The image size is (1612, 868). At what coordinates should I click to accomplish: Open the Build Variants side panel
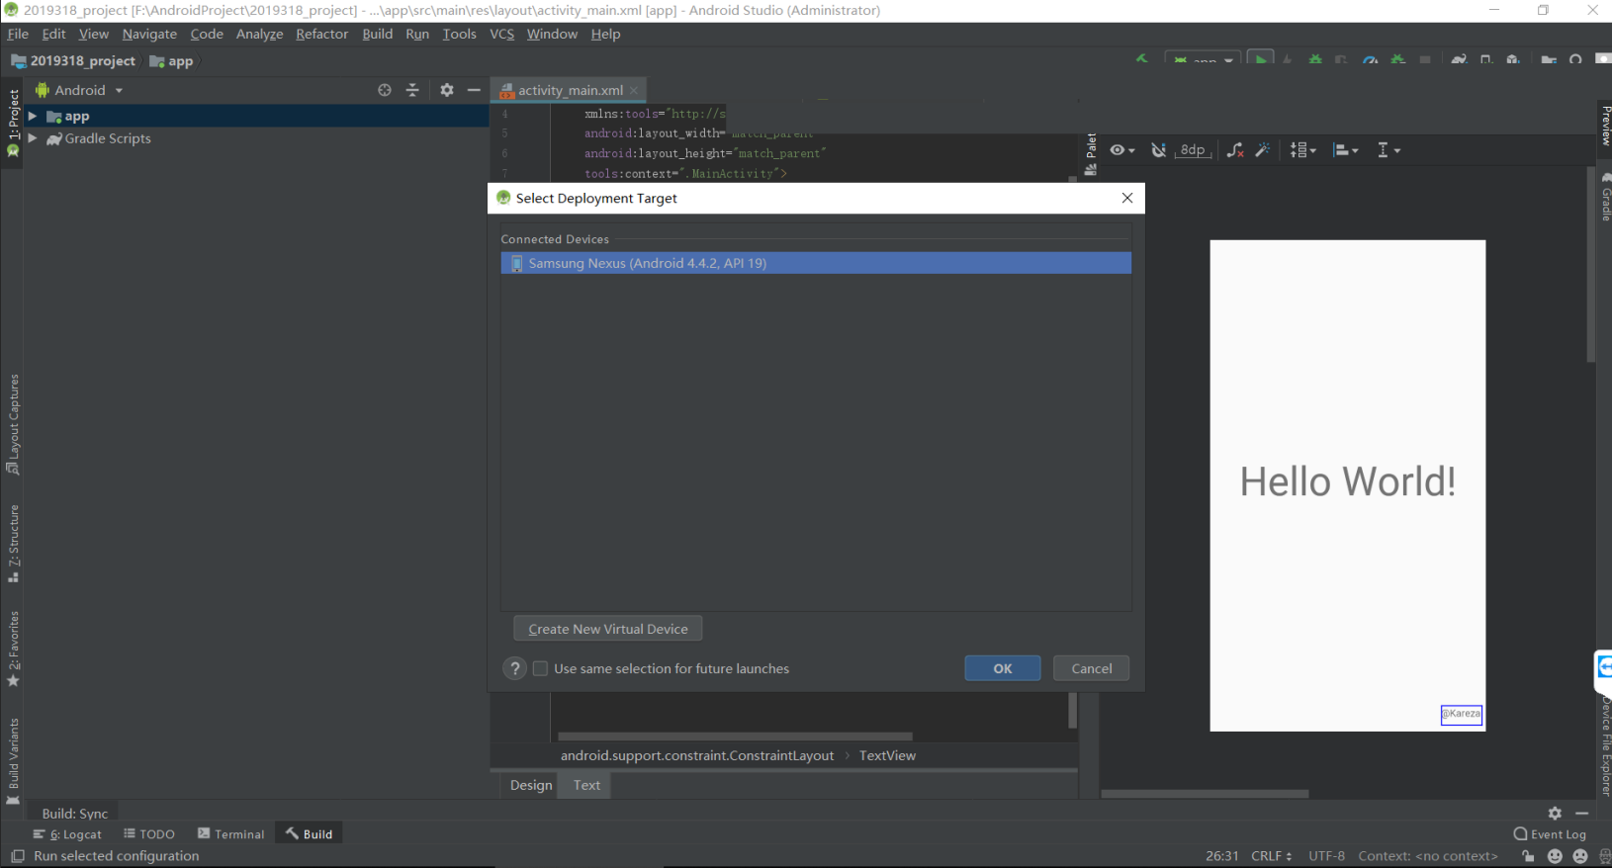pos(14,760)
